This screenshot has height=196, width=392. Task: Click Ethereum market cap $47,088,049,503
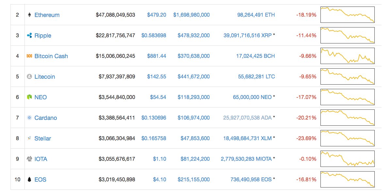[x=115, y=15]
